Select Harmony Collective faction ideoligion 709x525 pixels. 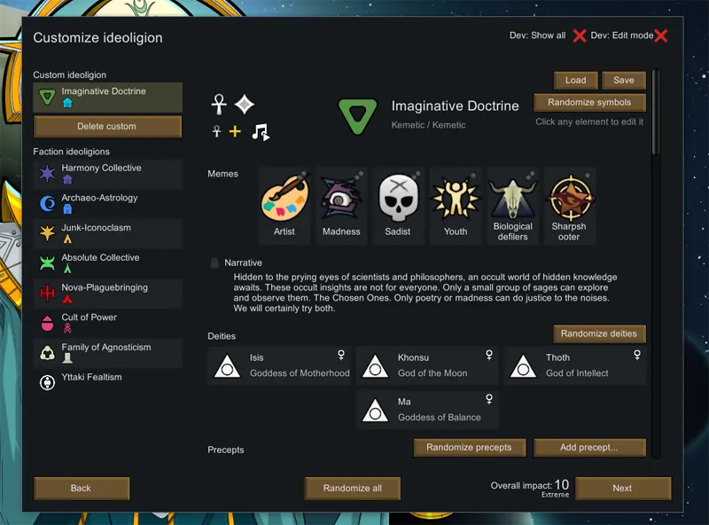click(107, 174)
